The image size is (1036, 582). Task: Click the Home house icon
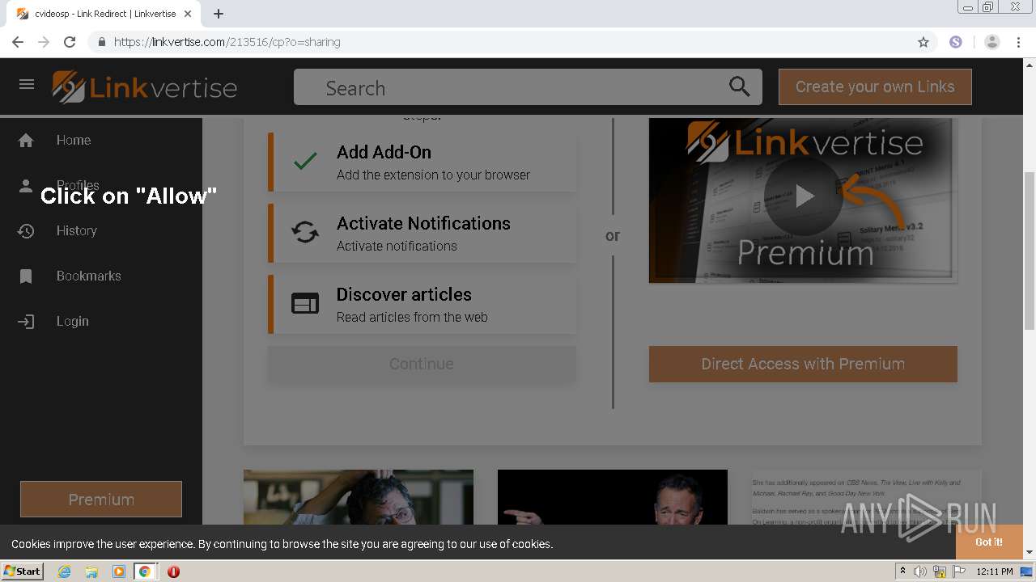click(x=26, y=141)
